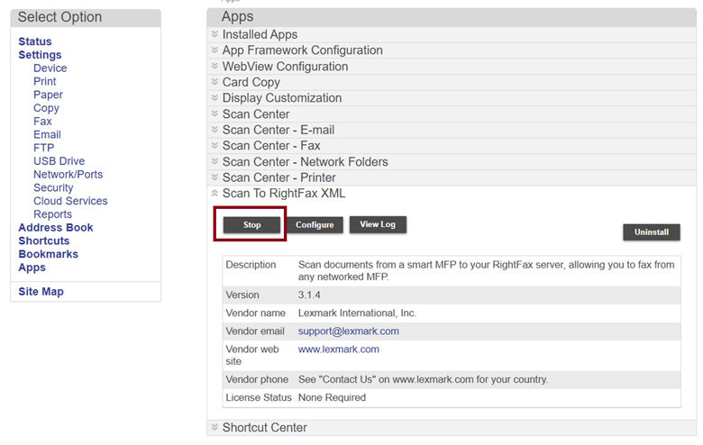
Task: Expand the Installed Apps section
Action: [x=260, y=34]
